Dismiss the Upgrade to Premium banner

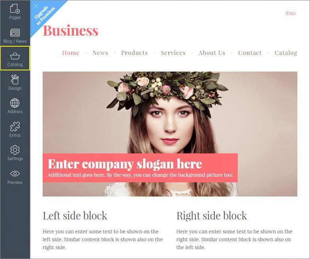pyautogui.click(x=36, y=6)
